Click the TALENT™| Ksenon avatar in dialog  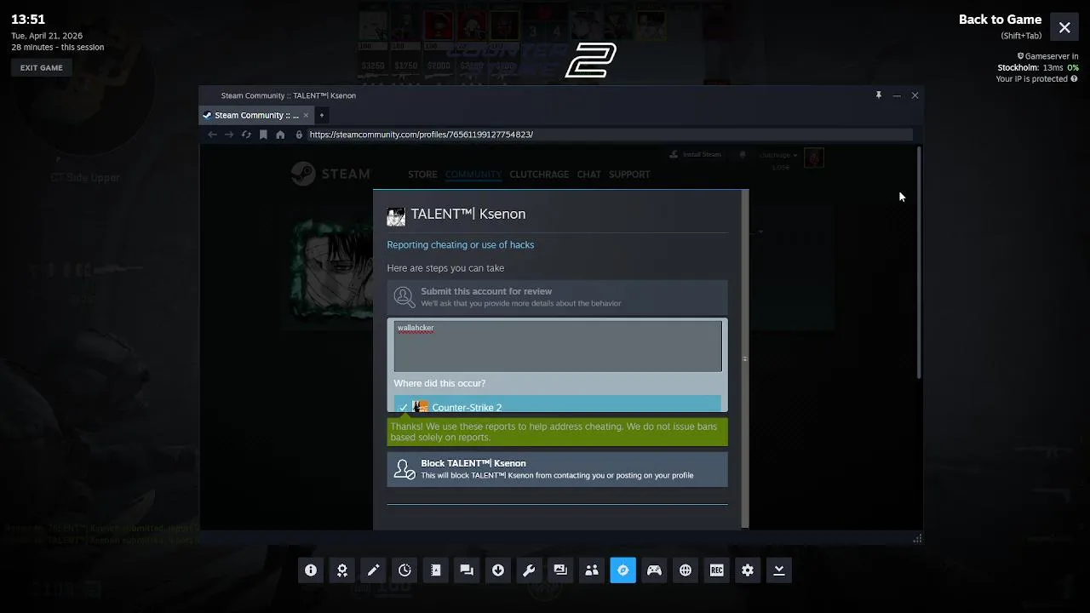(x=396, y=217)
